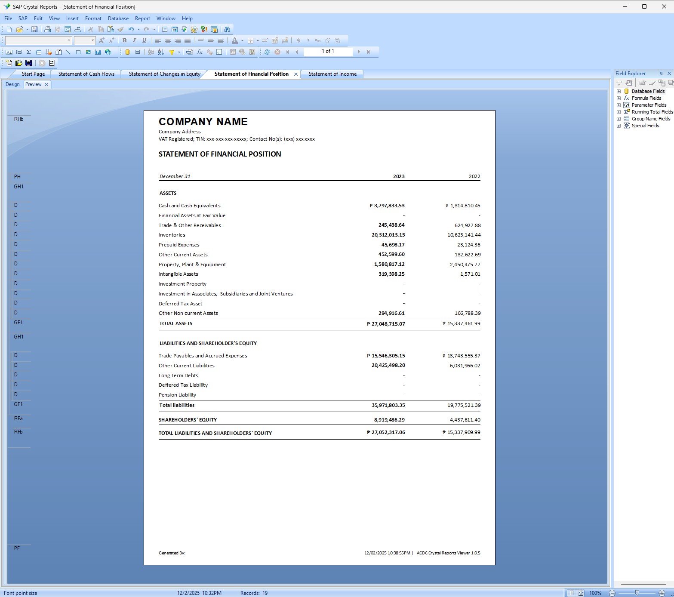
Task: Click the Refresh report data icon
Action: pyautogui.click(x=267, y=52)
